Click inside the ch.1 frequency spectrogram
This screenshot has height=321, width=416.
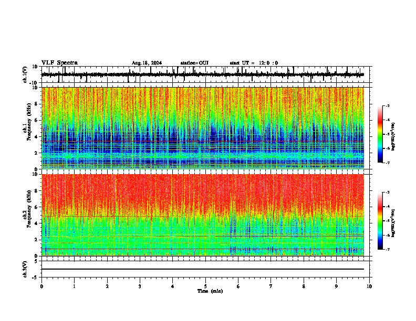tap(202, 128)
